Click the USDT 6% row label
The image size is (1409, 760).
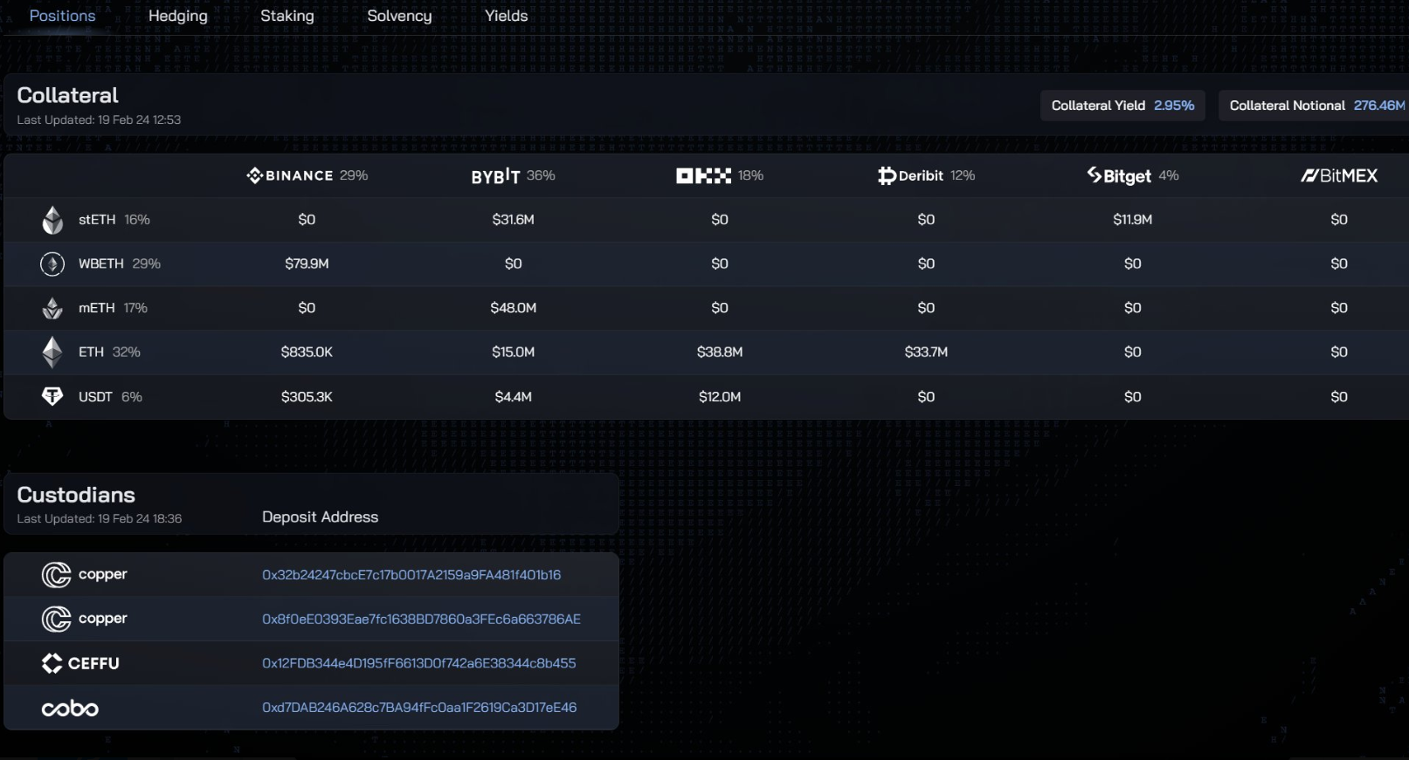pyautogui.click(x=110, y=397)
